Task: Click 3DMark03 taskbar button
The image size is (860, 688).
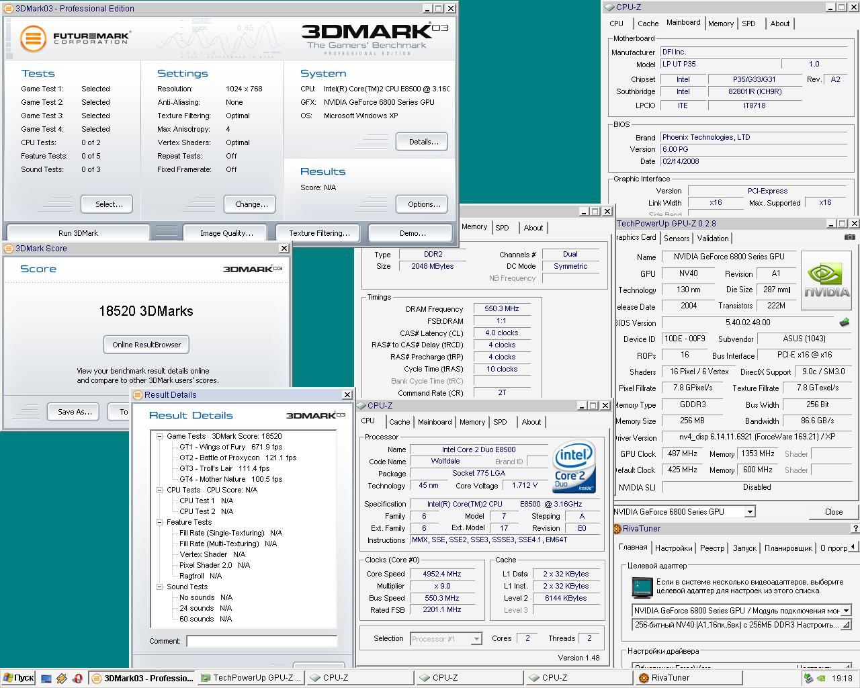Action: pos(142,678)
